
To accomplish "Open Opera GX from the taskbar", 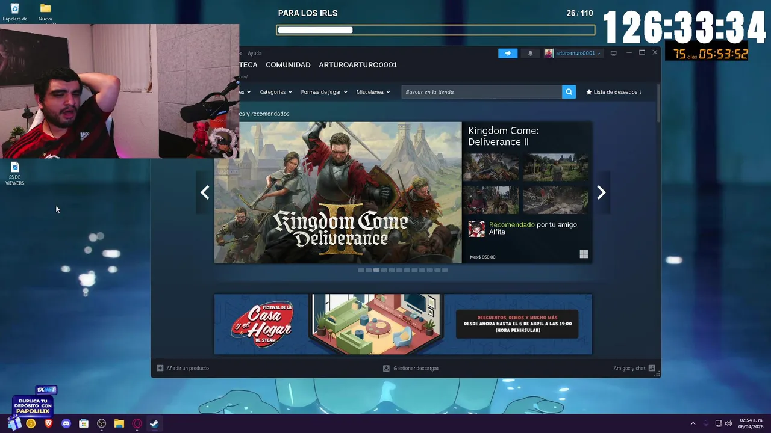I will tap(137, 423).
